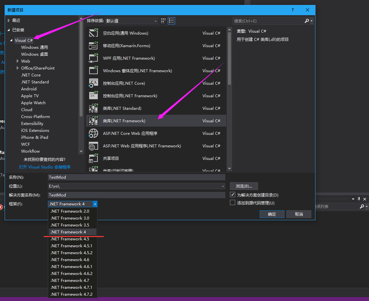Switch template list to small icons view
The width and height of the screenshot is (369, 301).
tap(163, 20)
